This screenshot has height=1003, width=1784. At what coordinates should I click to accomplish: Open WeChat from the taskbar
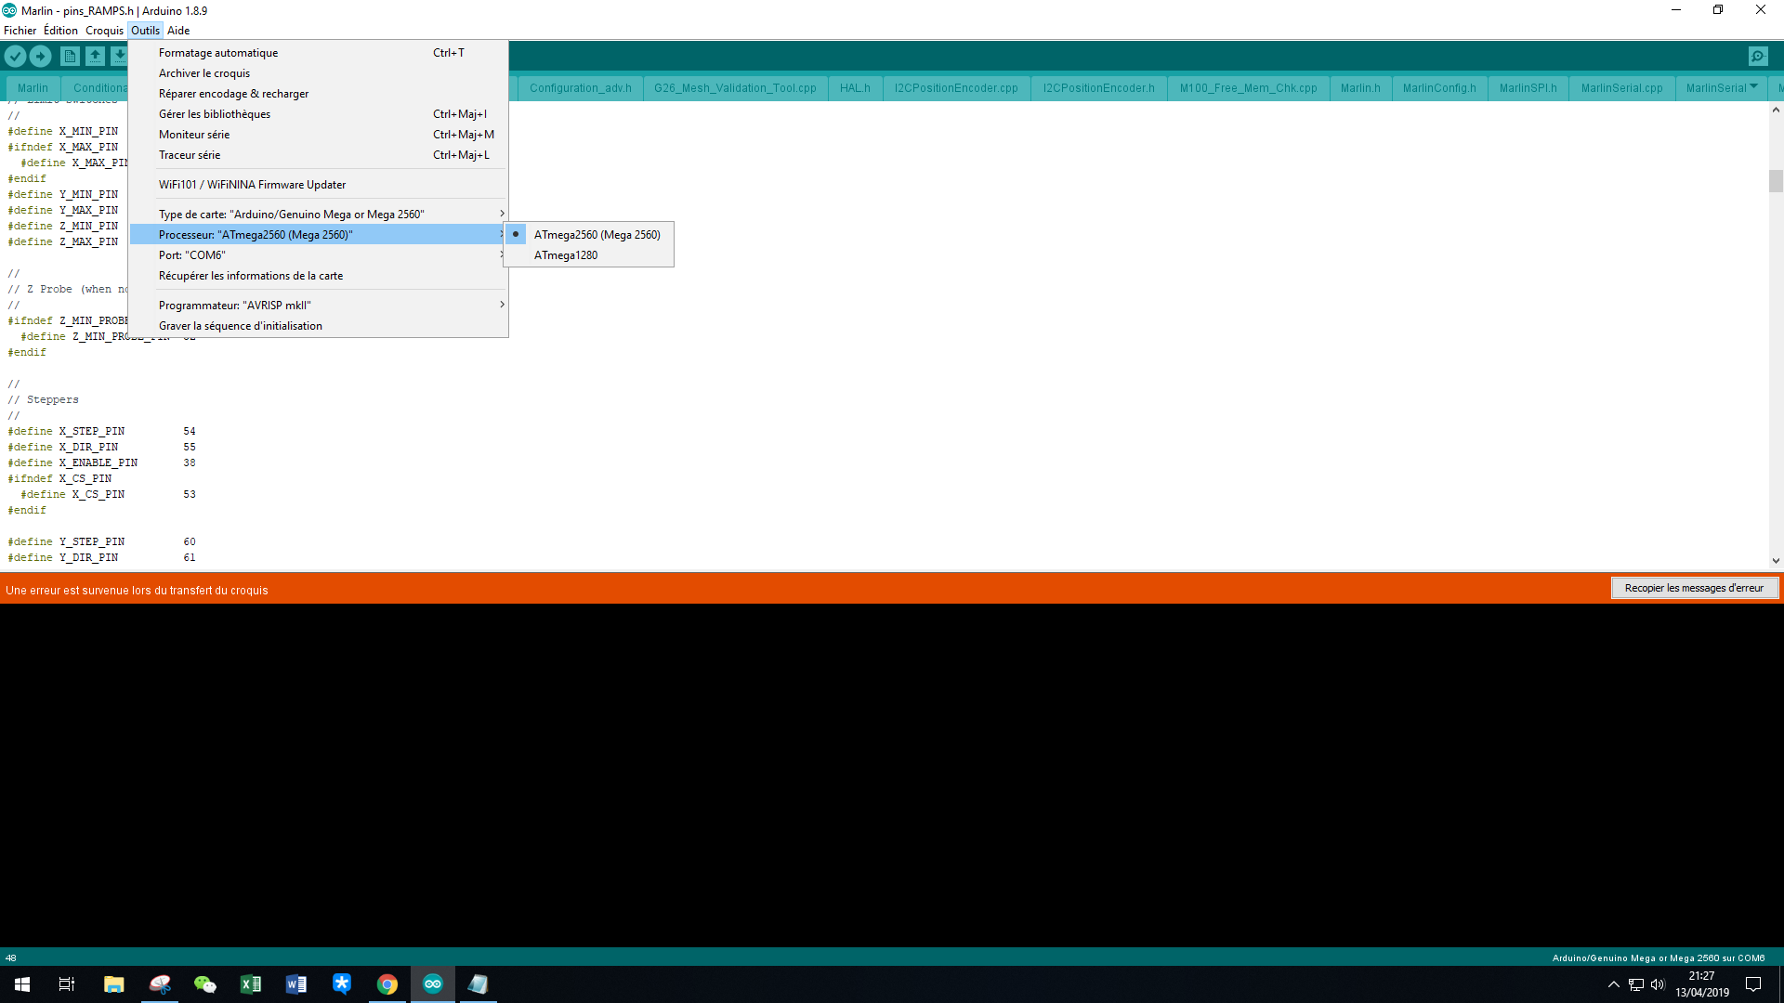coord(204,984)
